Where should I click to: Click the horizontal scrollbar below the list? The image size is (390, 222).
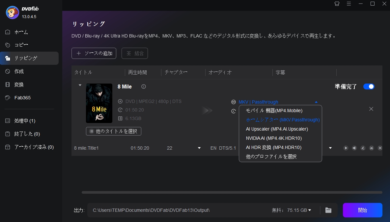[232, 192]
